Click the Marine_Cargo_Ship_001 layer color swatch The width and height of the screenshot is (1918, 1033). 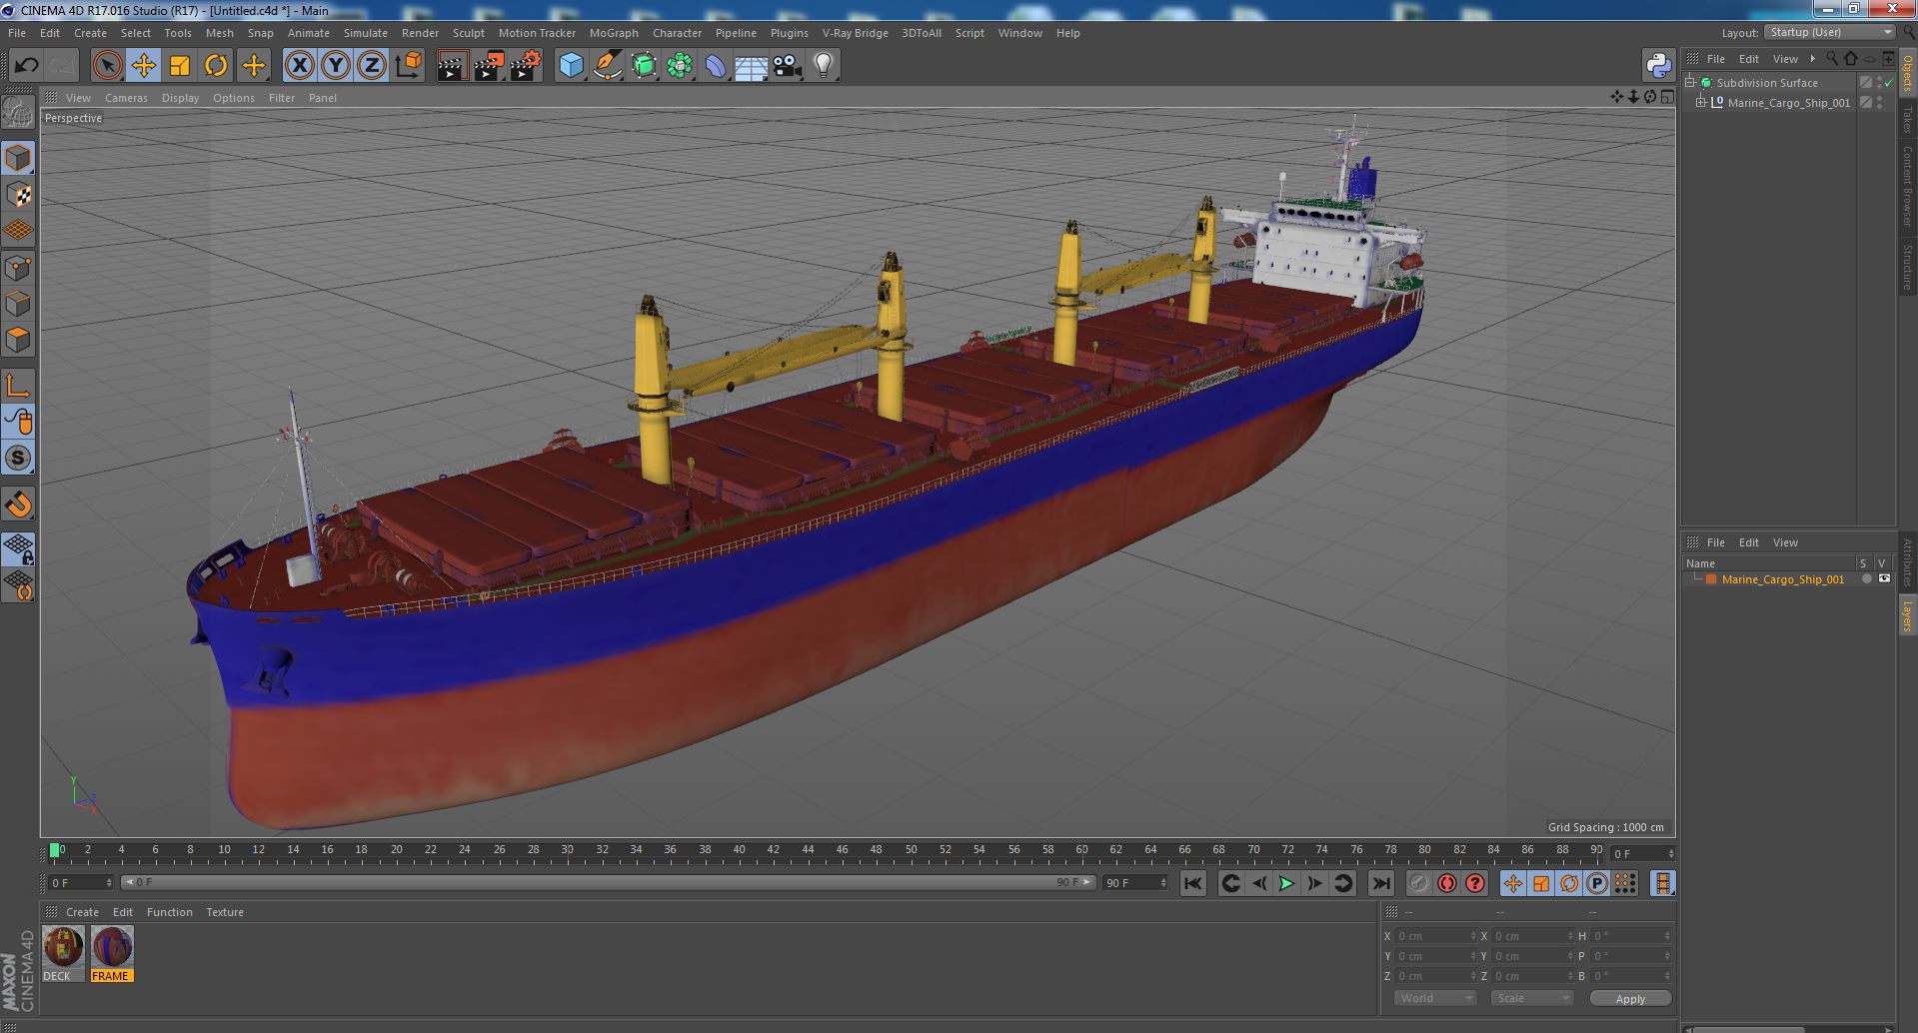pyautogui.click(x=1711, y=579)
